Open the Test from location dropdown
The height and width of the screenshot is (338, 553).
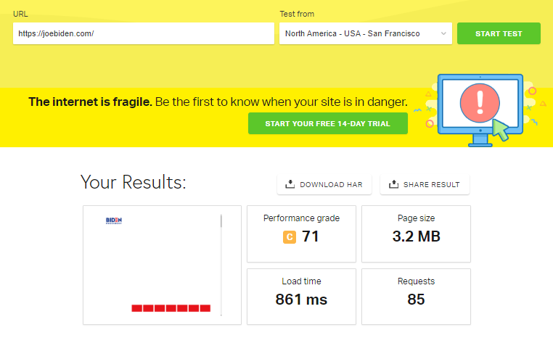(x=366, y=33)
